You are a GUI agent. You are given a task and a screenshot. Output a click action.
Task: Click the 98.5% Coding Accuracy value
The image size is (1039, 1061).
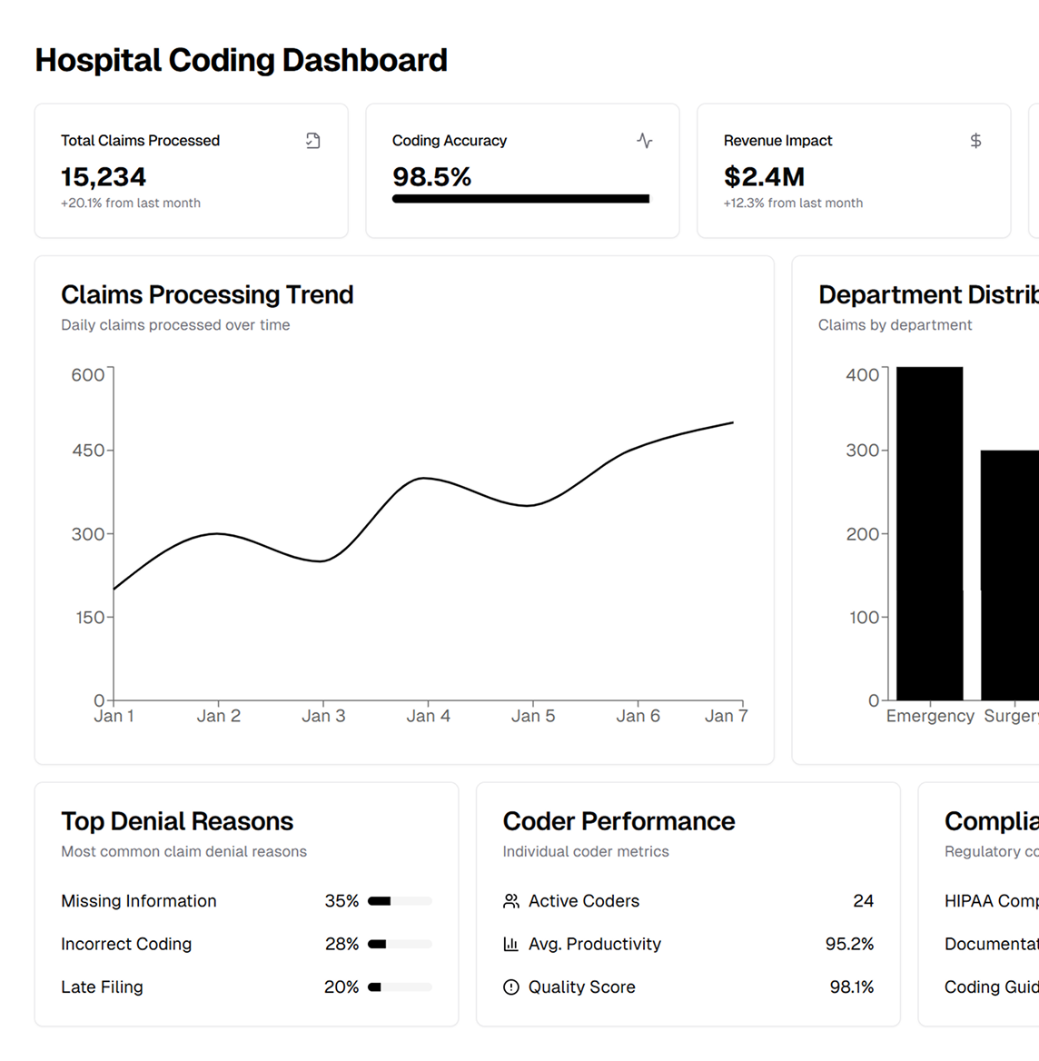click(431, 177)
